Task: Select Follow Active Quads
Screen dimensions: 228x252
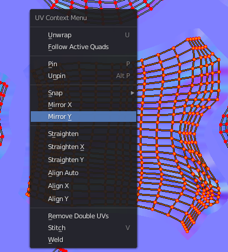Action: point(84,47)
